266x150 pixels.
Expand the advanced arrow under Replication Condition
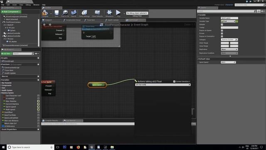click(230, 56)
